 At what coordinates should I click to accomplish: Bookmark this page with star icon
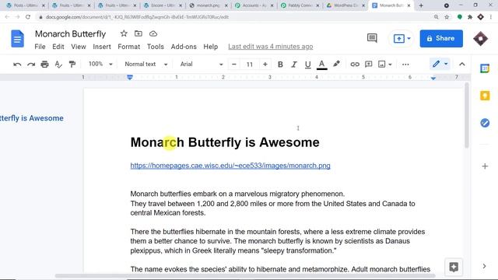[x=447, y=17]
